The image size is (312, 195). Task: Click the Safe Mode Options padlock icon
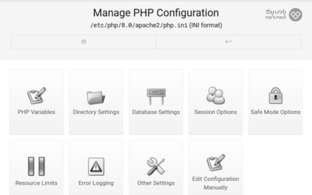click(x=275, y=95)
